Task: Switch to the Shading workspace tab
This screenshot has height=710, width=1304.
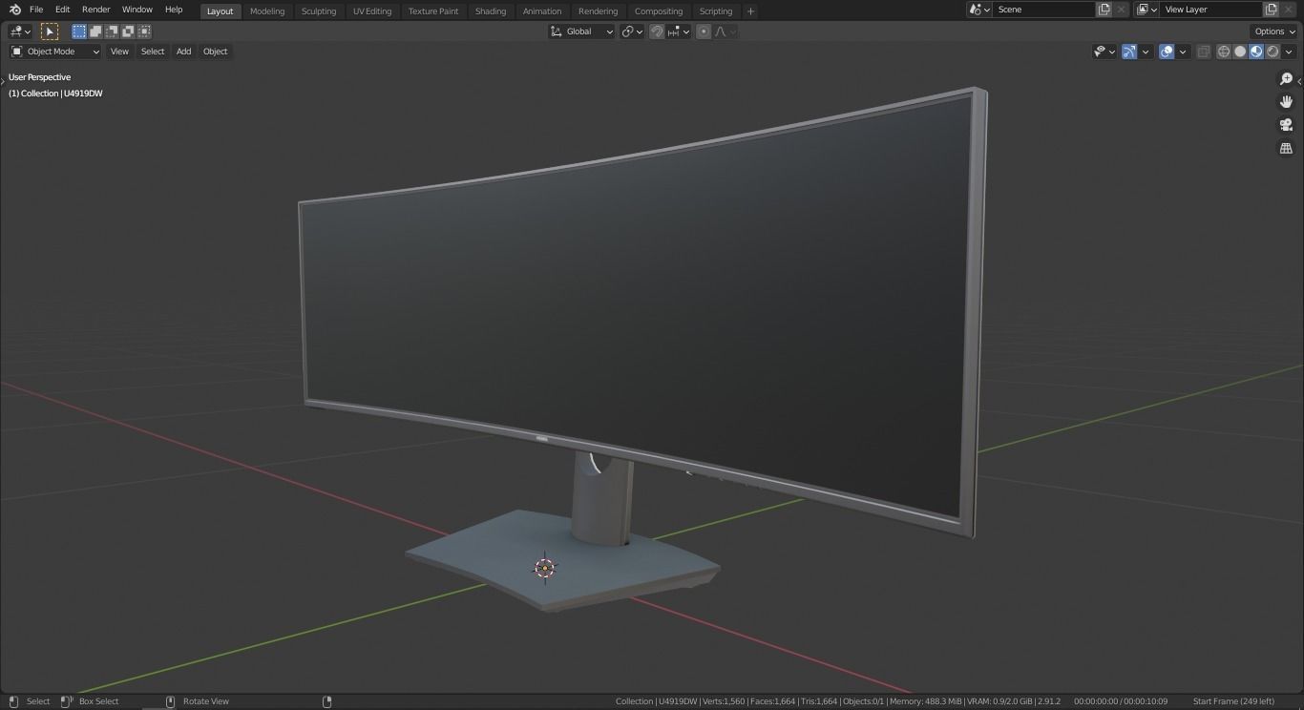Action: coord(491,11)
